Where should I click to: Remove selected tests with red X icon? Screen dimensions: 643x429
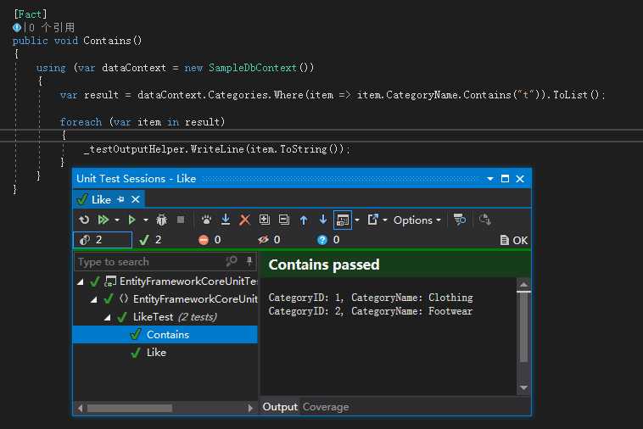pyautogui.click(x=245, y=220)
